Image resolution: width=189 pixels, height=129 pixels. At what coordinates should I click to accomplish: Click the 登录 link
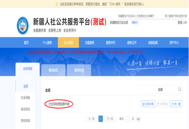pos(180,23)
